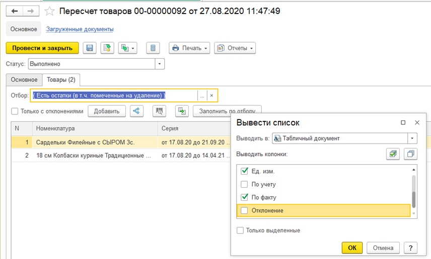This screenshot has width=431, height=259.
Task: Switch to the Основное tab below status
Action: [x=24, y=80]
